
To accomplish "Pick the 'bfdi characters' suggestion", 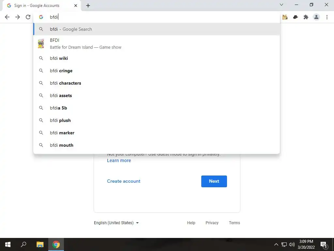I will (157, 83).
